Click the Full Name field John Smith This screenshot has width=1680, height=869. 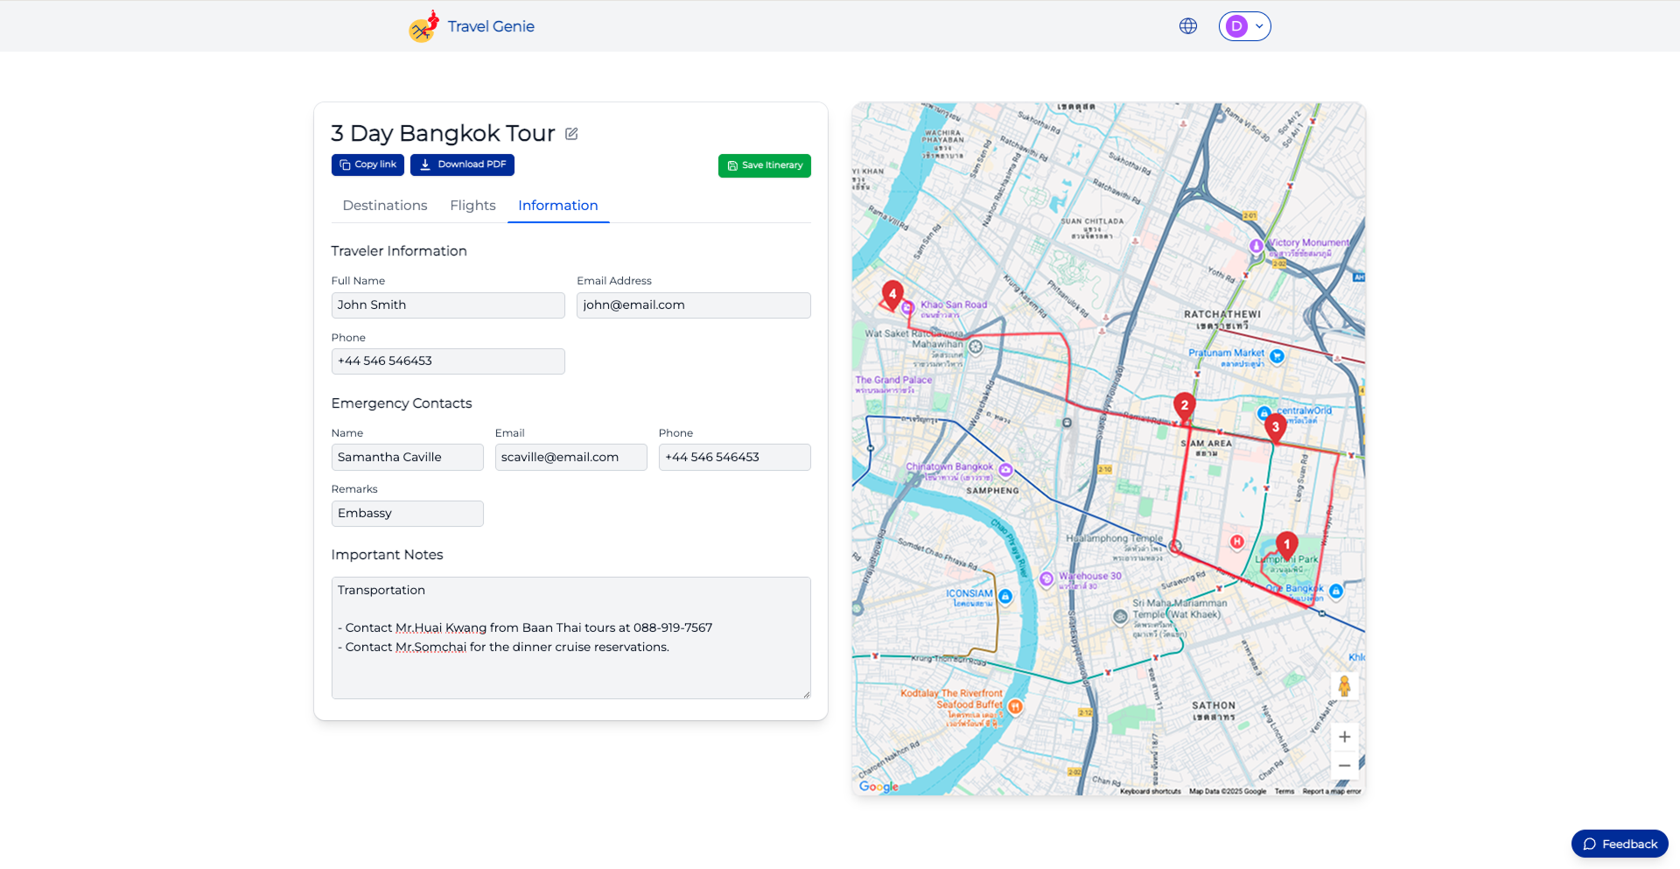tap(448, 305)
